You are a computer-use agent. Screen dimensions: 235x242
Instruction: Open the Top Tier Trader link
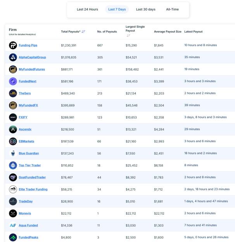30,165
